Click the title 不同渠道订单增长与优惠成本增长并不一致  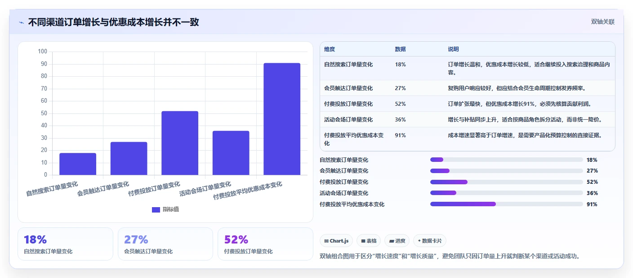(113, 22)
